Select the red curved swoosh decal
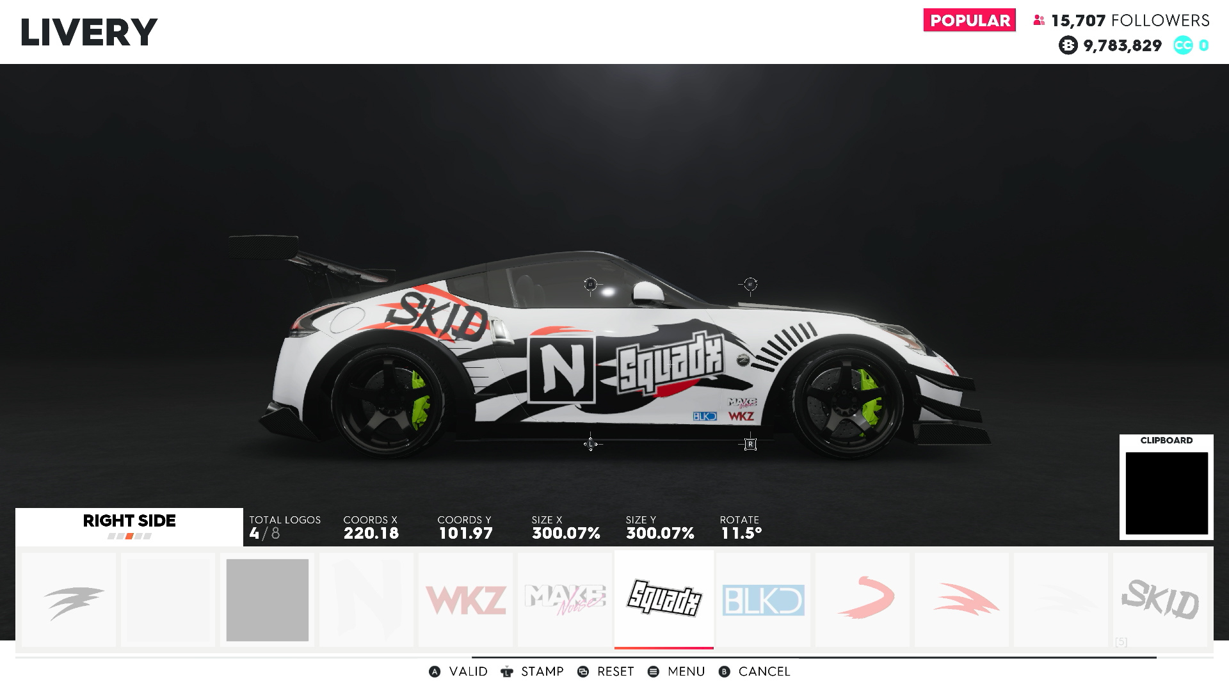Image resolution: width=1229 pixels, height=691 pixels. [863, 600]
